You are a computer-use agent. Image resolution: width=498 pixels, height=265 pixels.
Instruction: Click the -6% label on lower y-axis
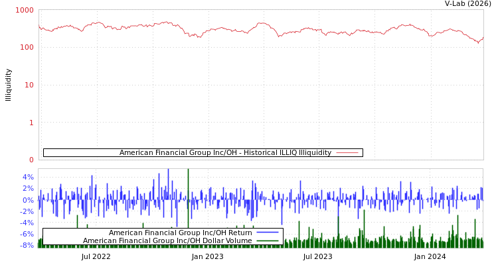coord(27,234)
